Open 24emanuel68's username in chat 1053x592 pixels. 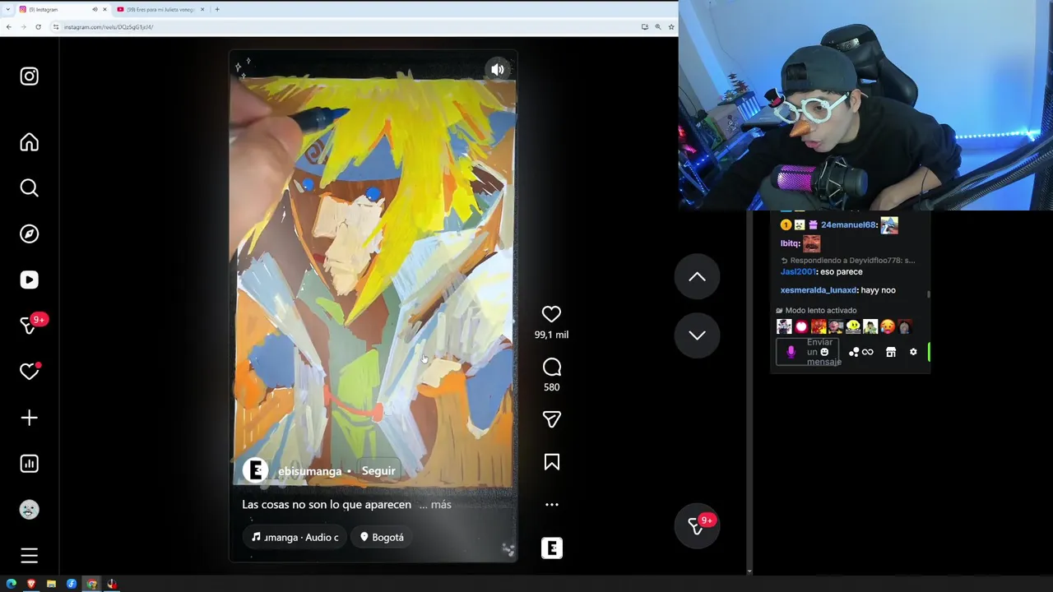point(848,224)
